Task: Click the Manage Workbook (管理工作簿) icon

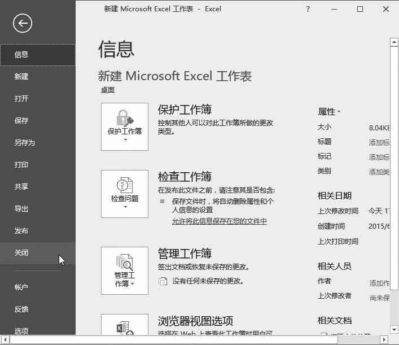Action: click(125, 262)
